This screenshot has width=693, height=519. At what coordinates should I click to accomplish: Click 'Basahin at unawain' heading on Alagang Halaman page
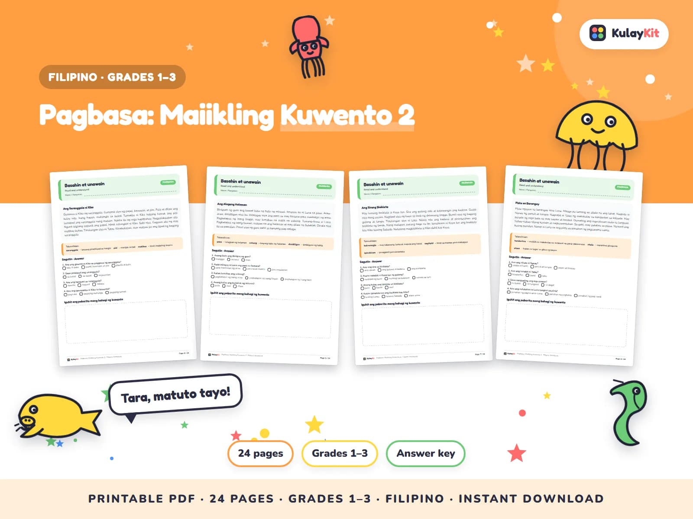(241, 182)
